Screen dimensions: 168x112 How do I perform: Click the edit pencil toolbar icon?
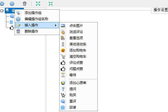click(x=12, y=4)
